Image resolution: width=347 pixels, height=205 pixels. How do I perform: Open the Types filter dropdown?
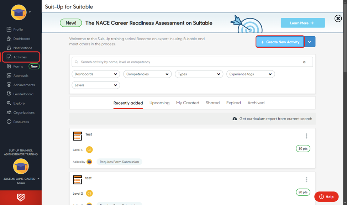coord(199,74)
